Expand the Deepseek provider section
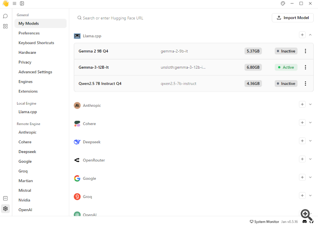The height and width of the screenshot is (226, 318). pos(310,141)
